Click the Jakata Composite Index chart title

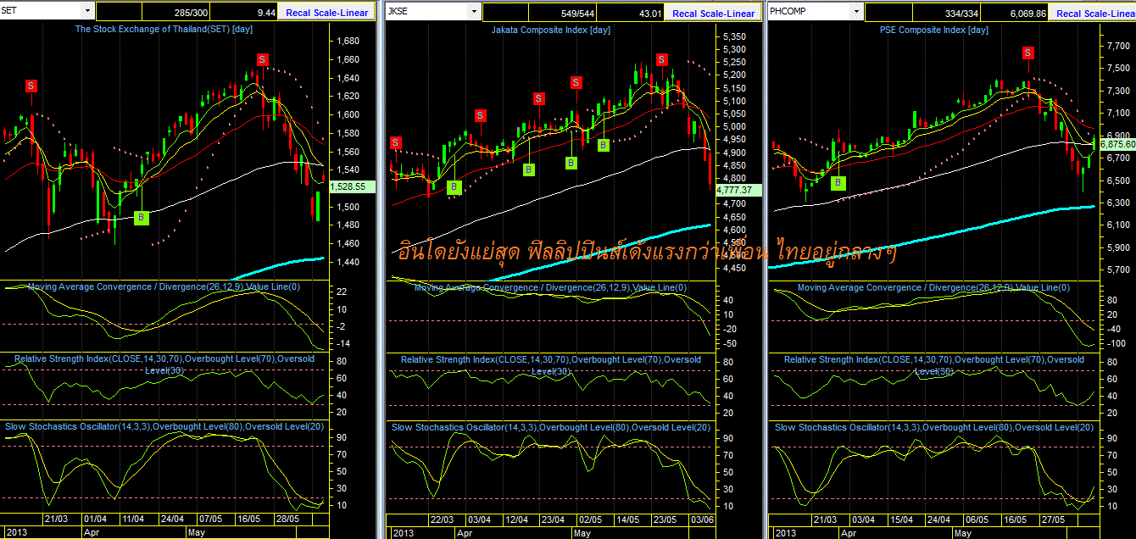(x=551, y=30)
